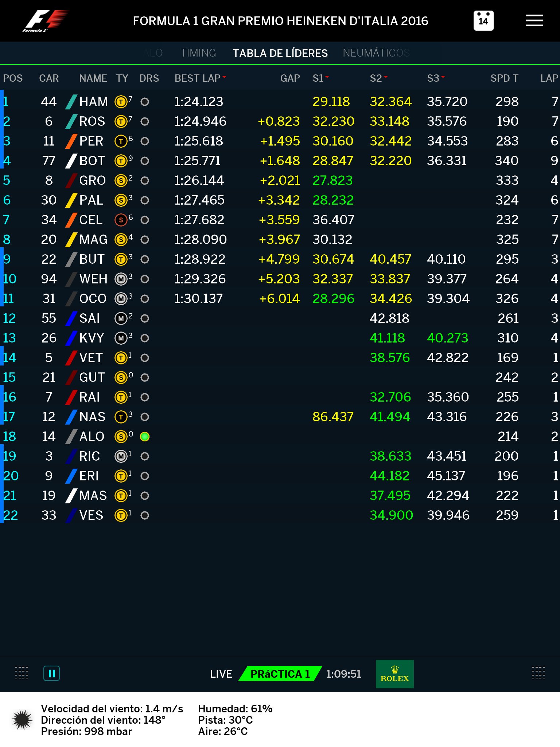Click VET's tyre compound icon
This screenshot has width=560, height=747.
point(121,358)
